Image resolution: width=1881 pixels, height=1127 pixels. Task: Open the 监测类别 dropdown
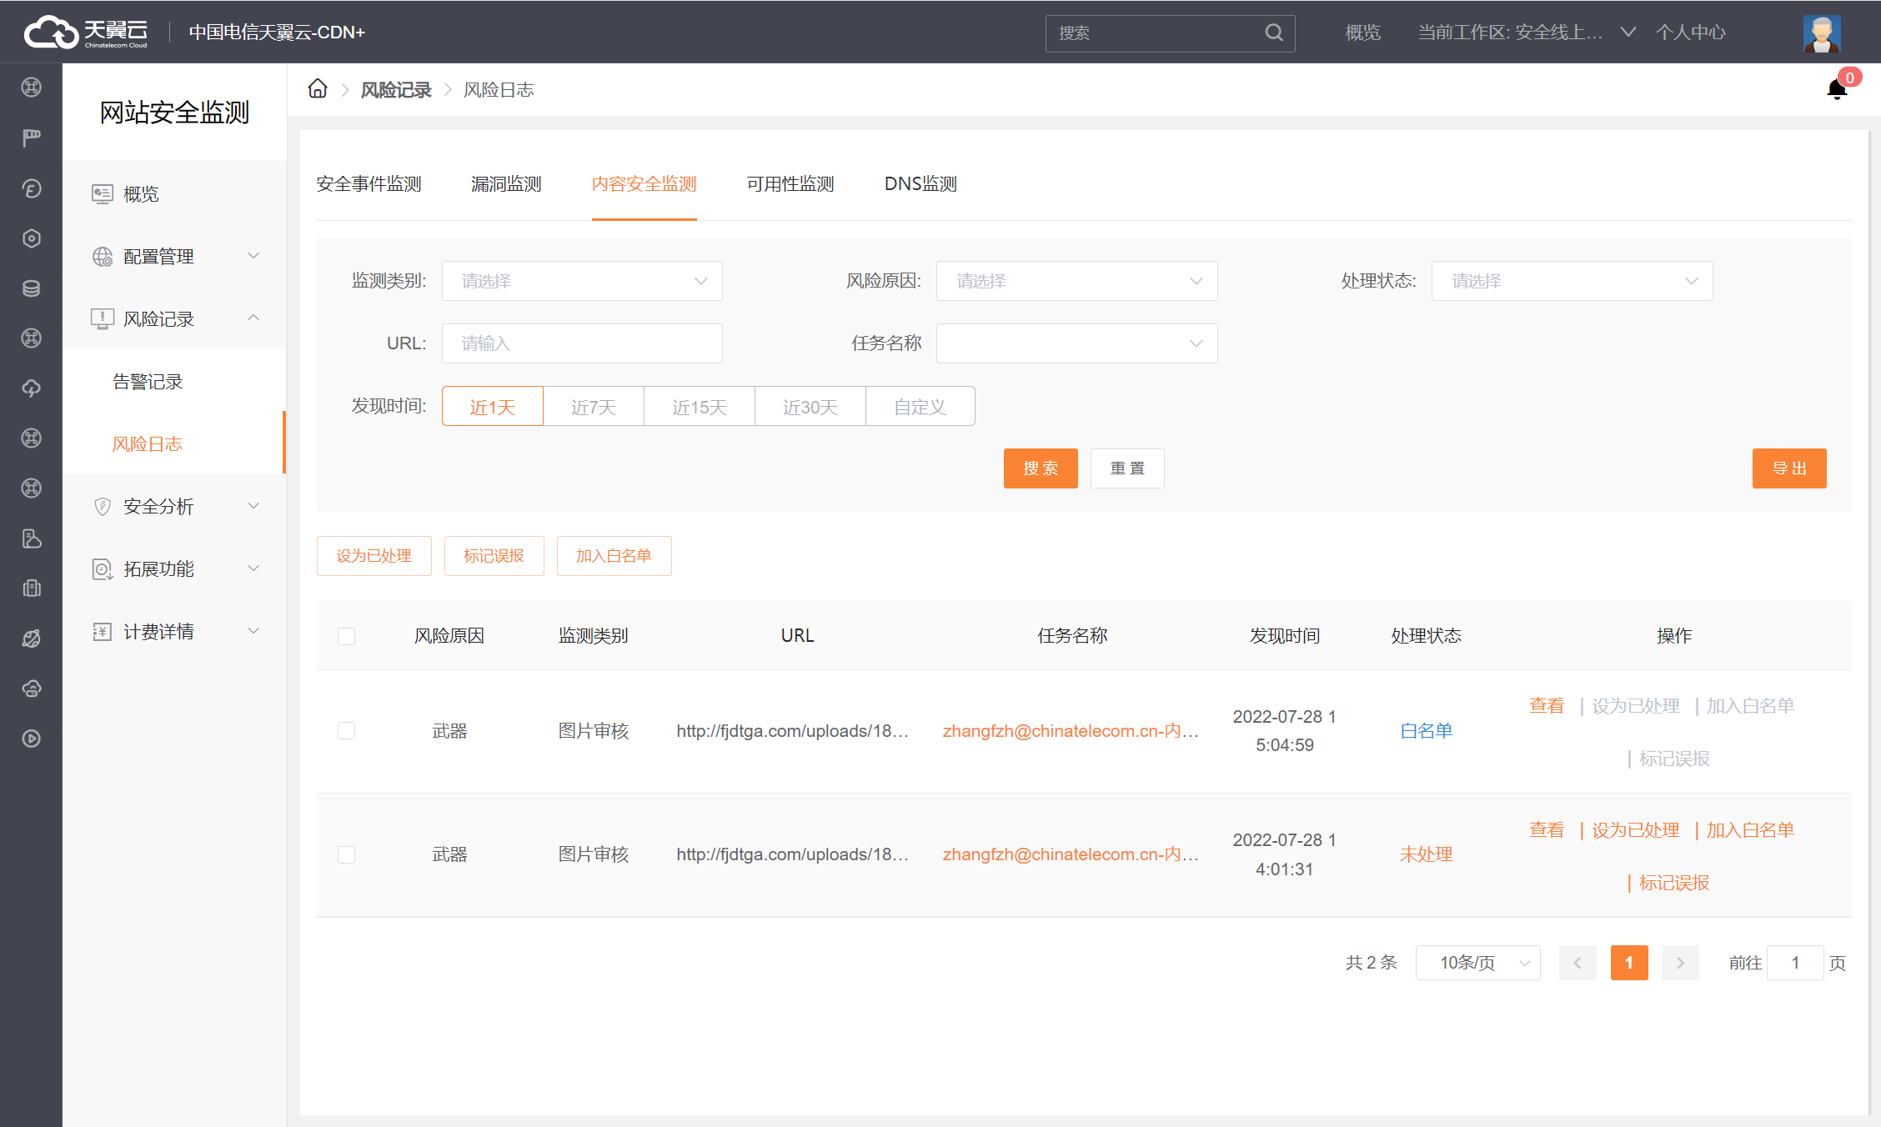[581, 281]
